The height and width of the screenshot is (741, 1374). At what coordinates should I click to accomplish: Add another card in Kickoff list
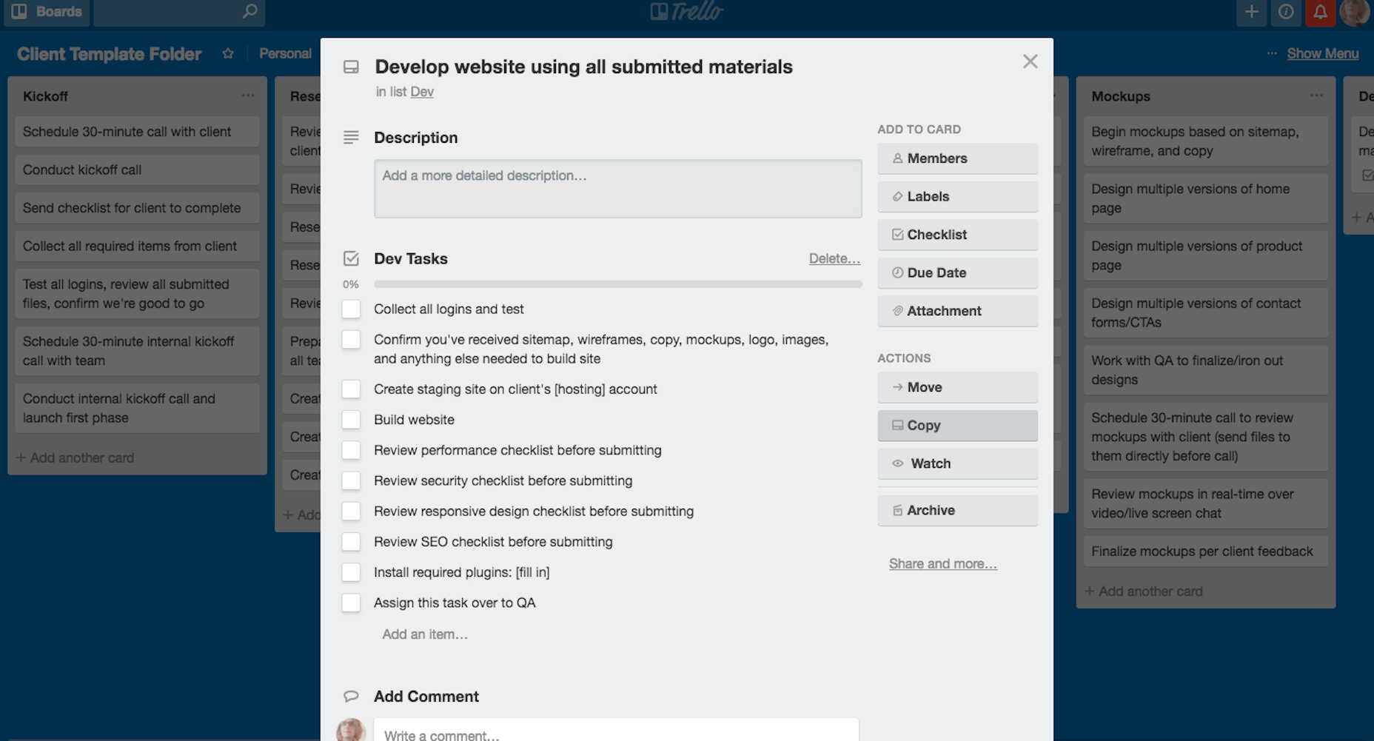pyautogui.click(x=75, y=458)
